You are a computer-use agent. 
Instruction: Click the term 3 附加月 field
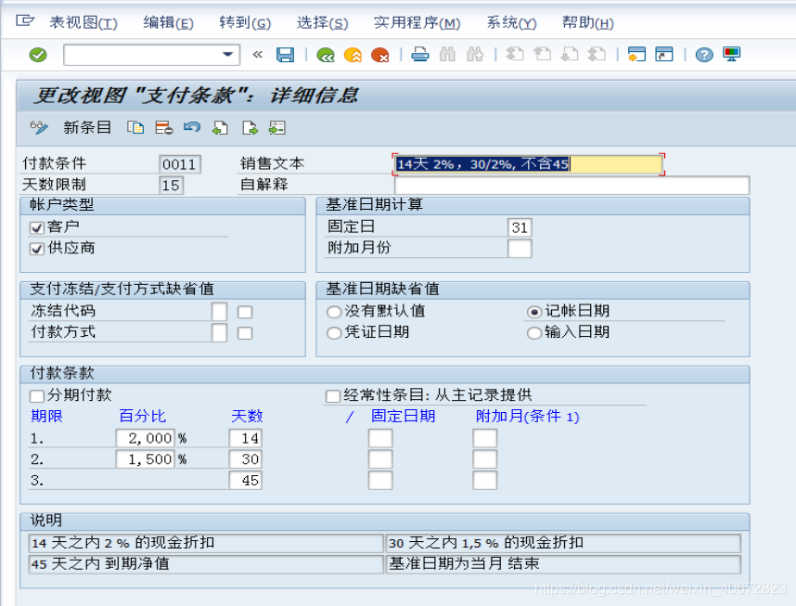click(485, 480)
